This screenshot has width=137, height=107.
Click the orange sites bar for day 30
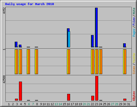[125, 62]
